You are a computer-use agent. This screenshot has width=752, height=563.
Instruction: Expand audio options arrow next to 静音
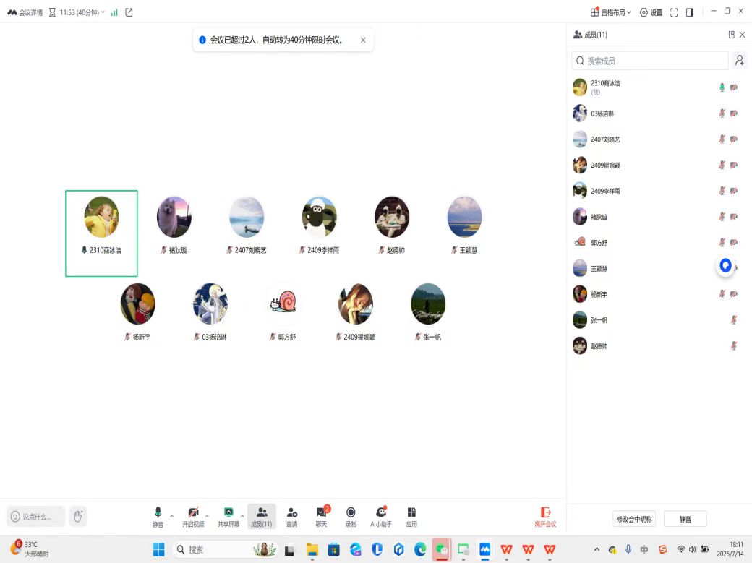pos(171,516)
